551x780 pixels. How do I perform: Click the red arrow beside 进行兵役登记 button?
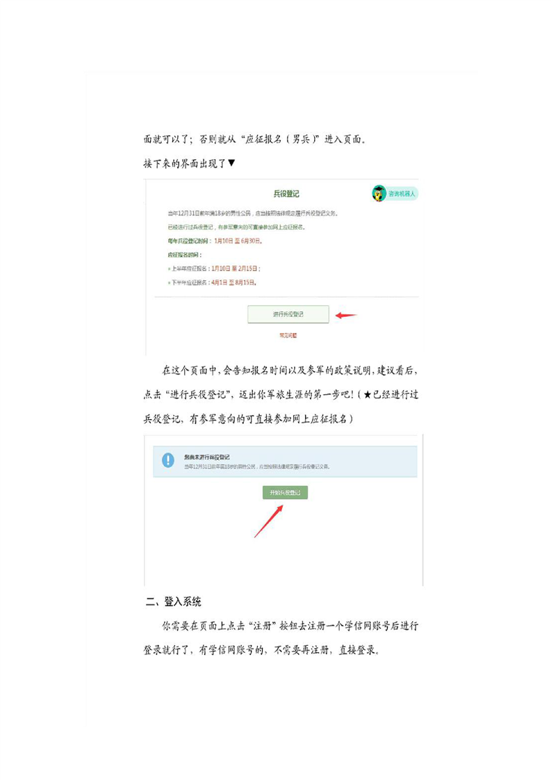pyautogui.click(x=346, y=315)
